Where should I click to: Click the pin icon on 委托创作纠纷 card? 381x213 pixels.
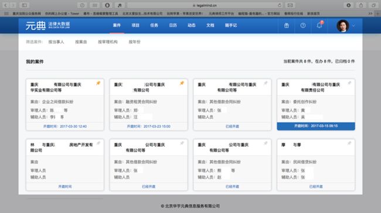point(349,83)
